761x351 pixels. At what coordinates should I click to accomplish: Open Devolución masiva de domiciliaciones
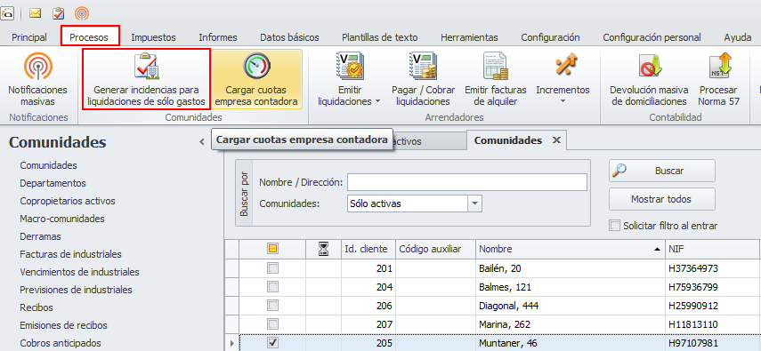pyautogui.click(x=649, y=80)
